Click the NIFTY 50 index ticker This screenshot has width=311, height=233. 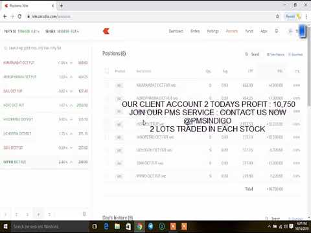(x=21, y=32)
